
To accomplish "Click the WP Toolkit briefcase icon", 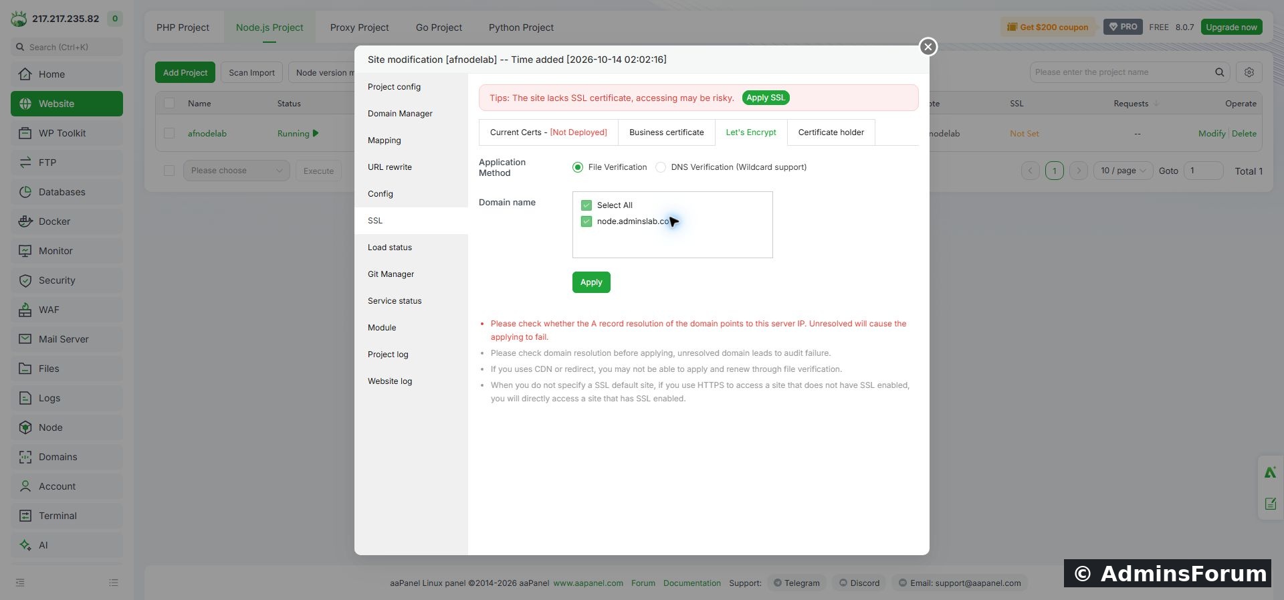I will [25, 133].
